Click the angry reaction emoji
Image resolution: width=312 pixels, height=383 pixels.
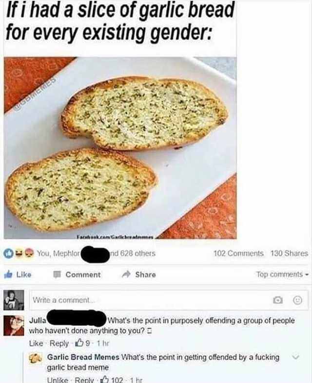point(30,253)
